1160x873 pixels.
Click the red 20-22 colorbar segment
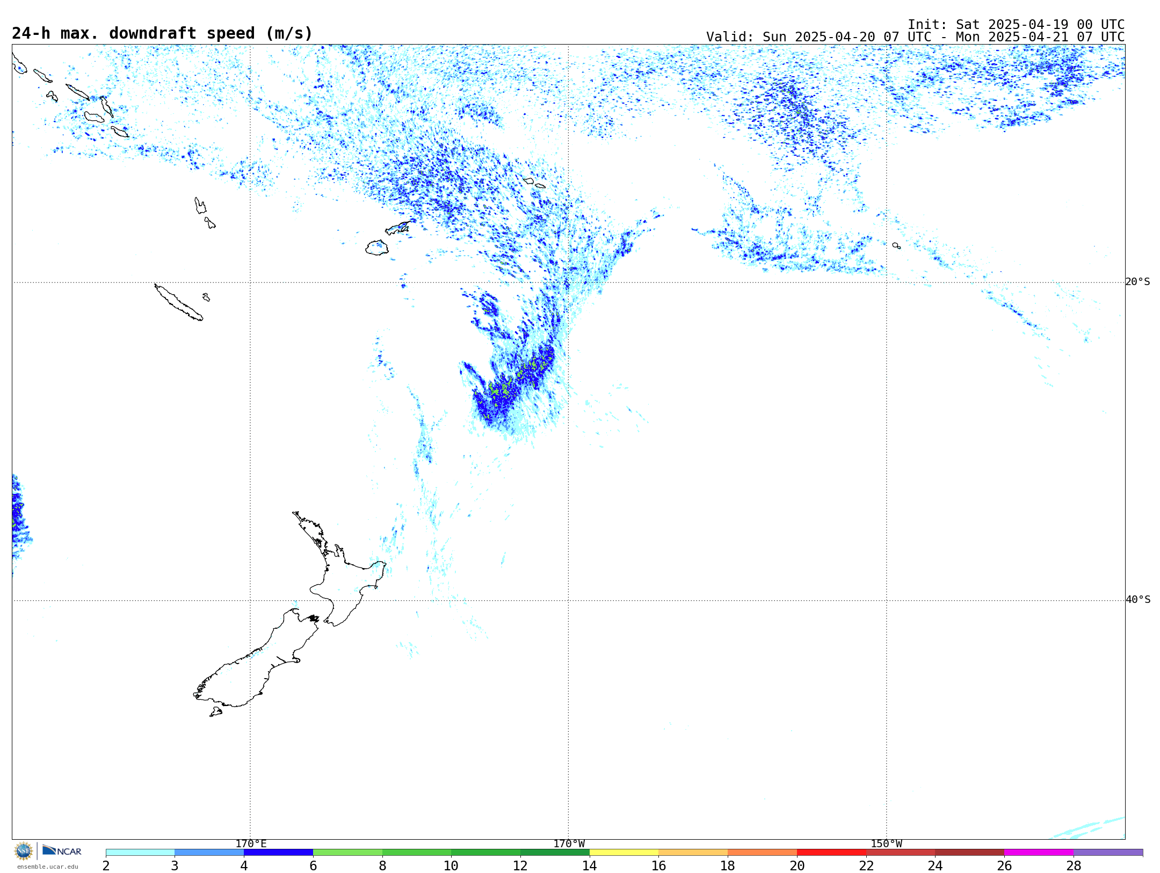pos(831,853)
